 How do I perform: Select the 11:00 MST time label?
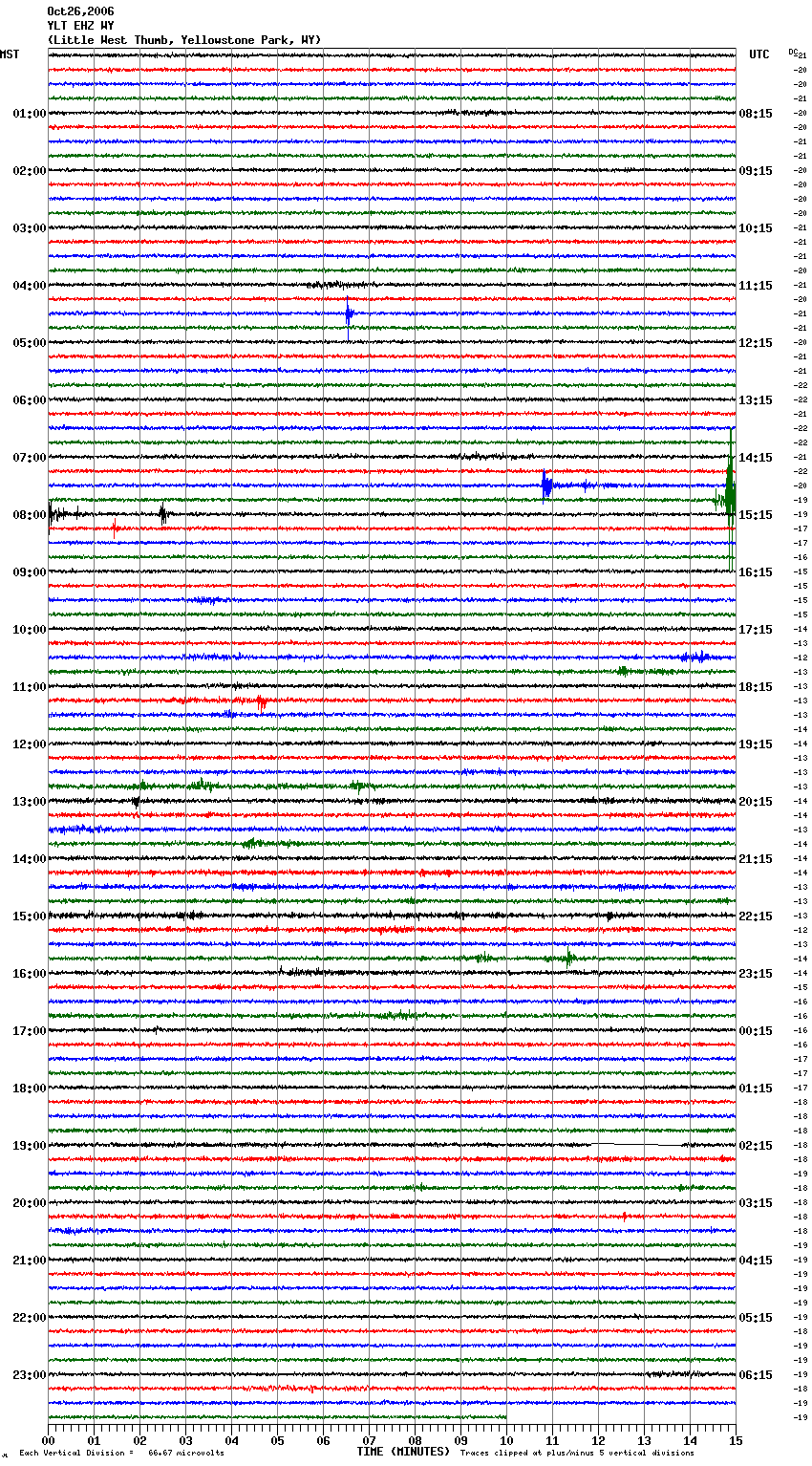tap(30, 687)
